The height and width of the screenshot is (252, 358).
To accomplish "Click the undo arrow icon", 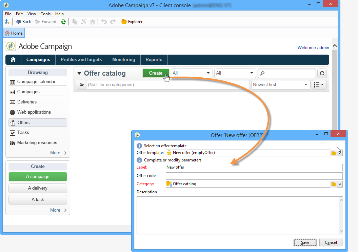I will tap(104, 22).
